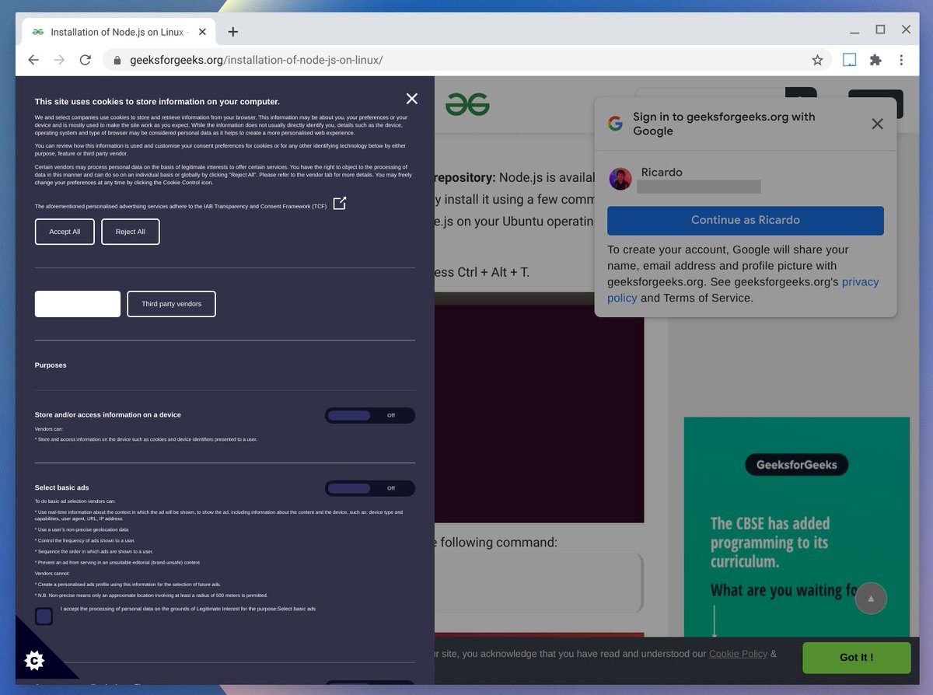Reload the current page
The width and height of the screenshot is (933, 695).
(86, 60)
